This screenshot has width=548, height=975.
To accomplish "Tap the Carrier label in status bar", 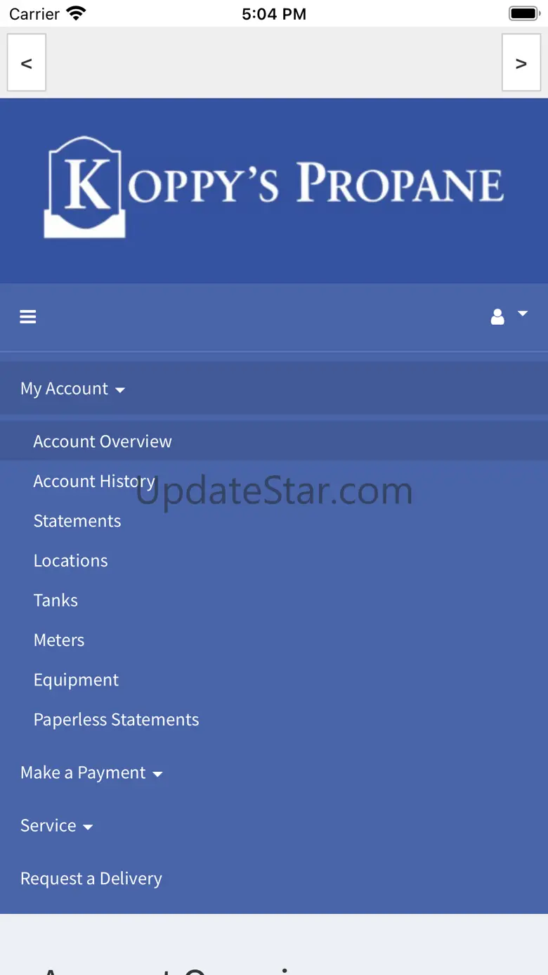I will [x=34, y=14].
